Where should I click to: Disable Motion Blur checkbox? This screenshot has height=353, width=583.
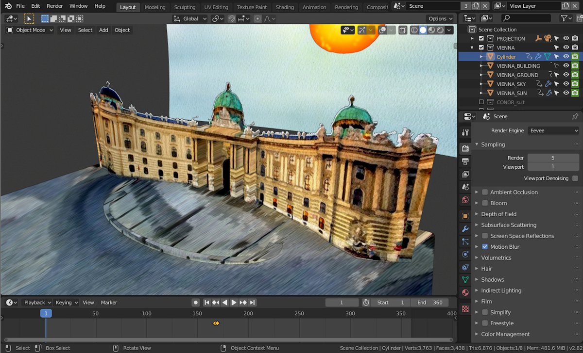click(x=485, y=247)
